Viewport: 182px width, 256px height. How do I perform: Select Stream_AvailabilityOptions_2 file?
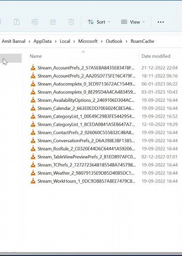coord(83,100)
